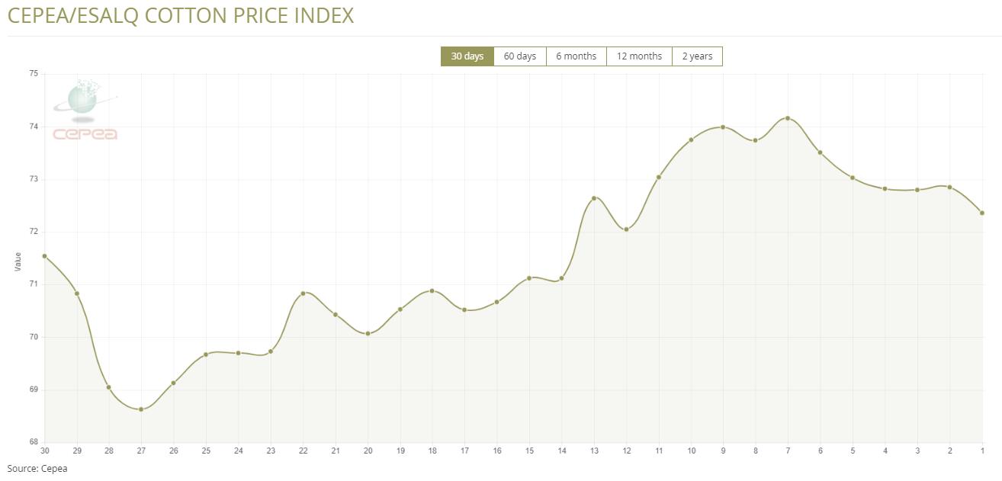Select the data point for day 9

(x=723, y=127)
